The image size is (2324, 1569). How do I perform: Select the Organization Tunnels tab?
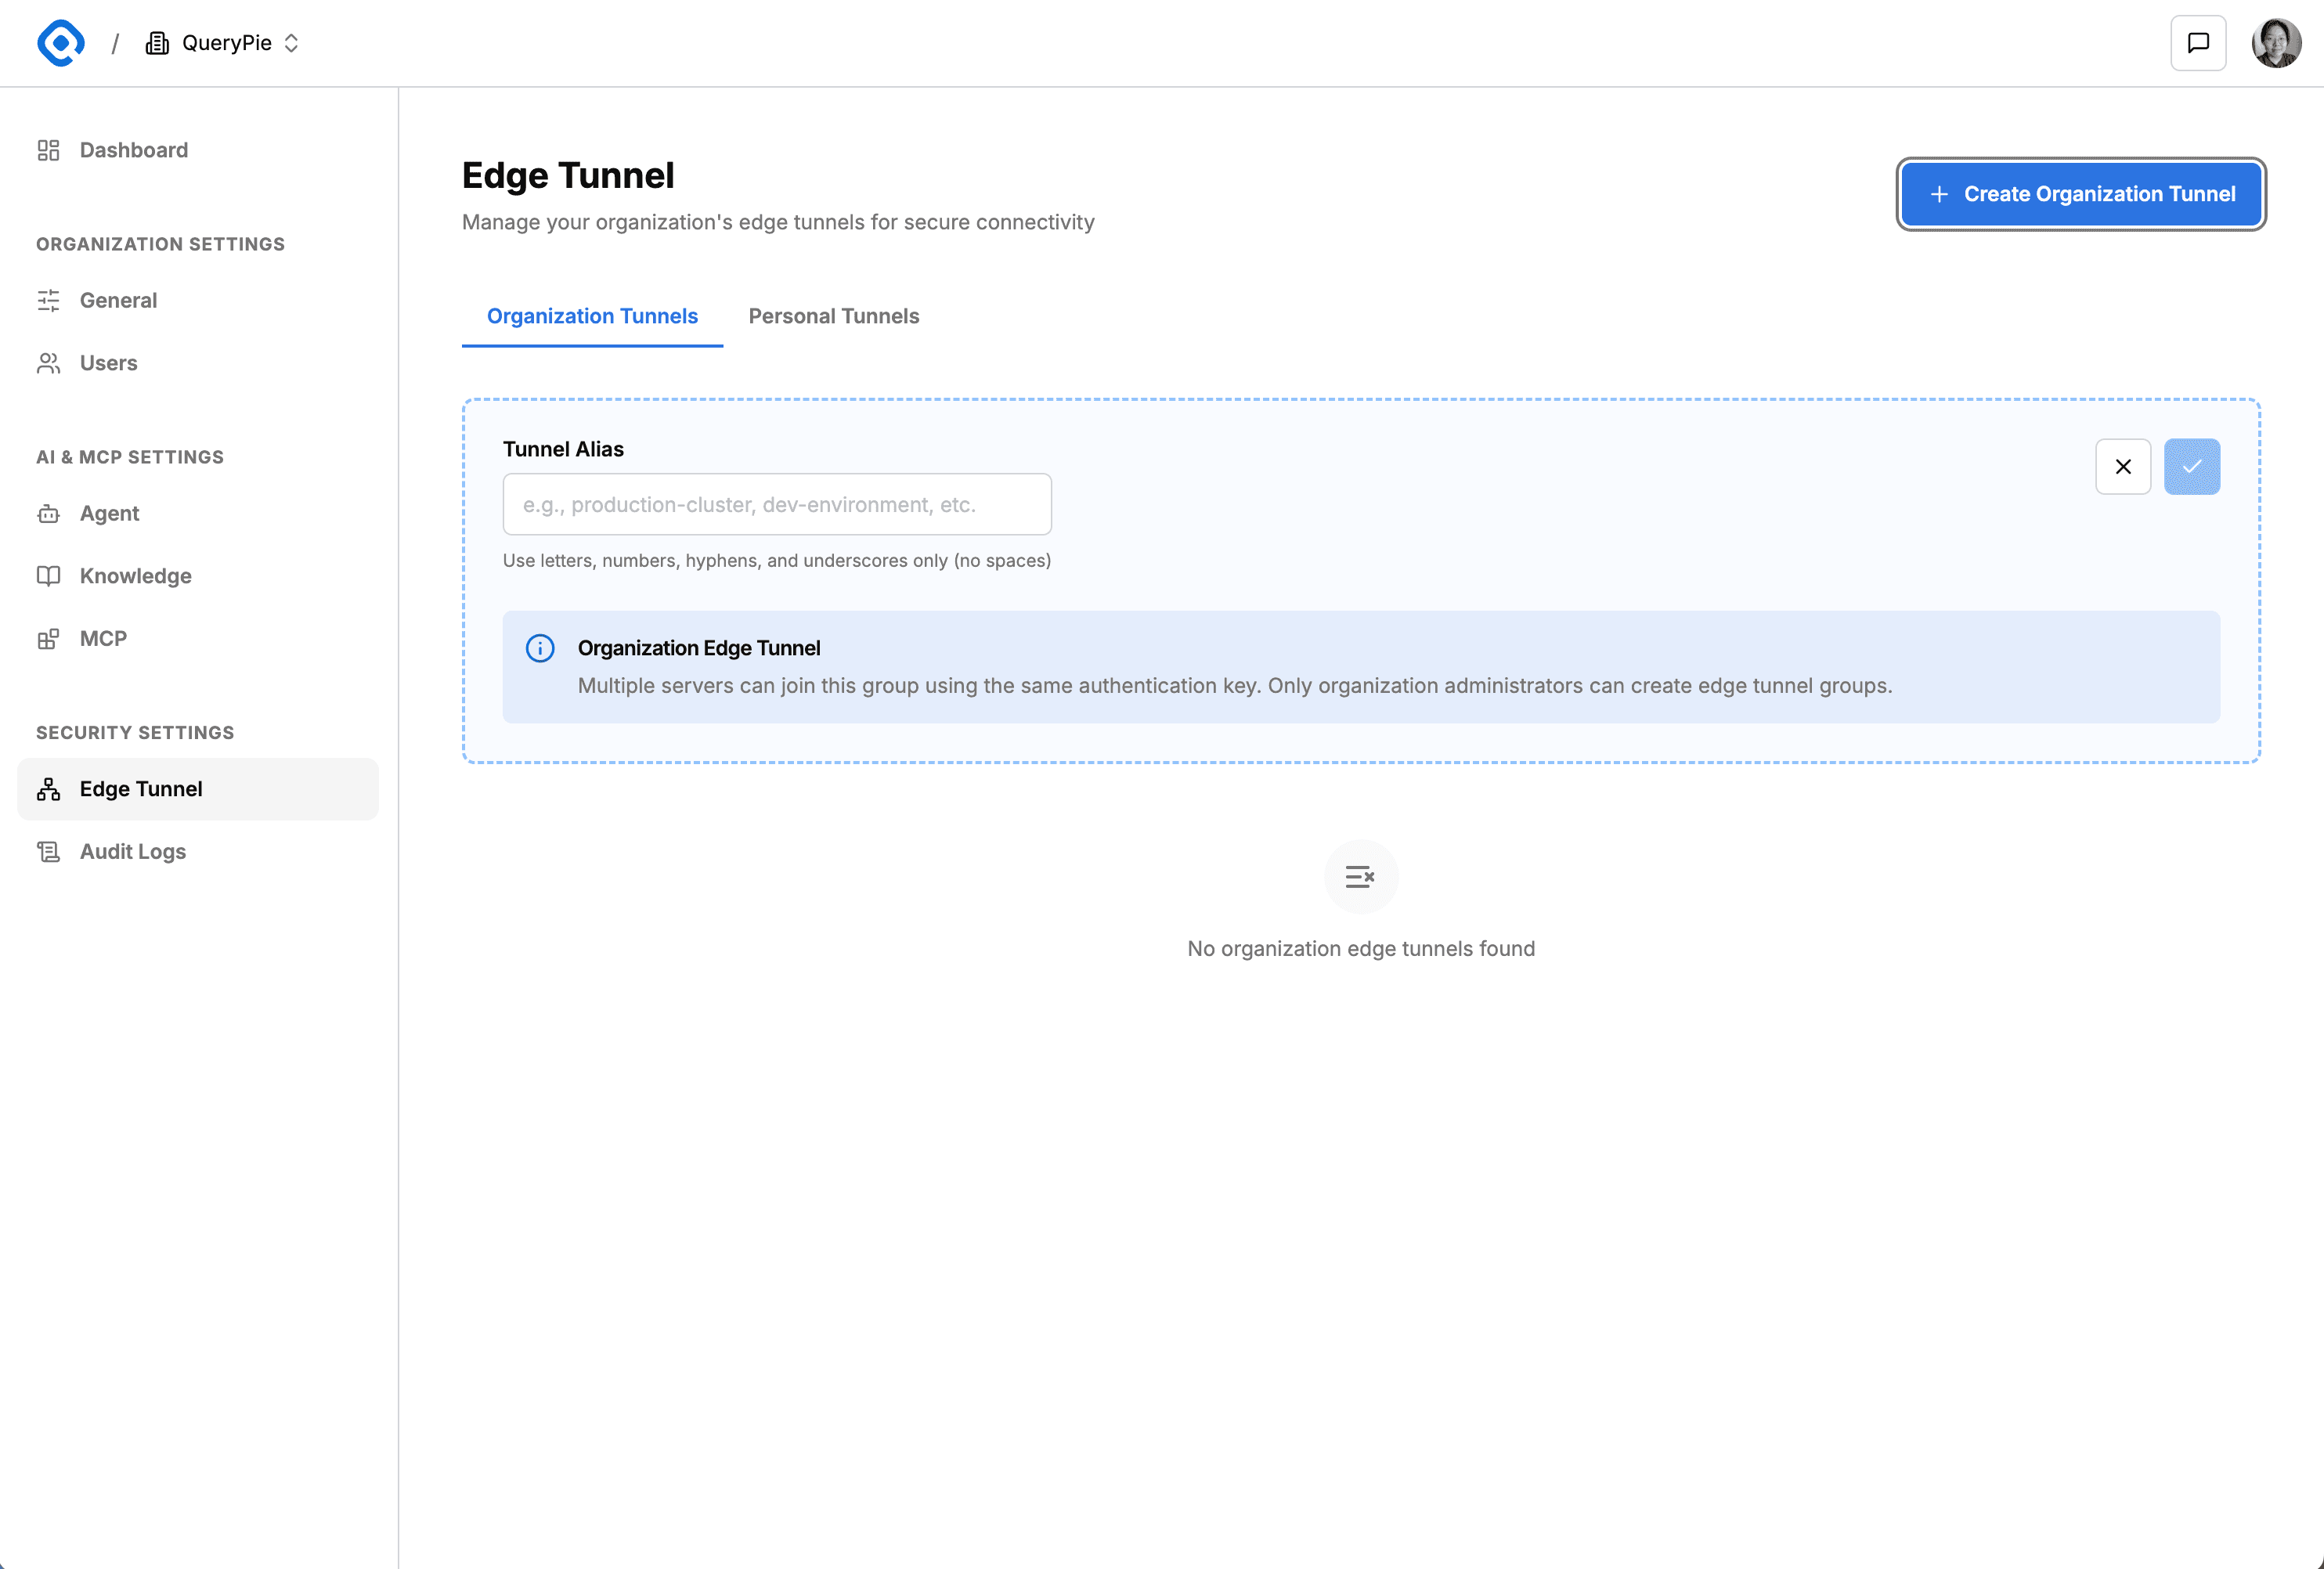[x=592, y=316]
